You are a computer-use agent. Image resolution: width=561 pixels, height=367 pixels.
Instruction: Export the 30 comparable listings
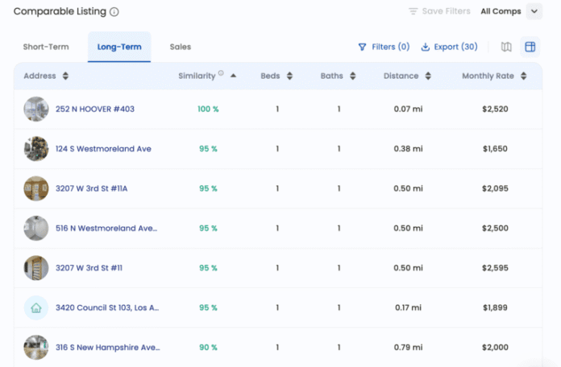tap(449, 47)
